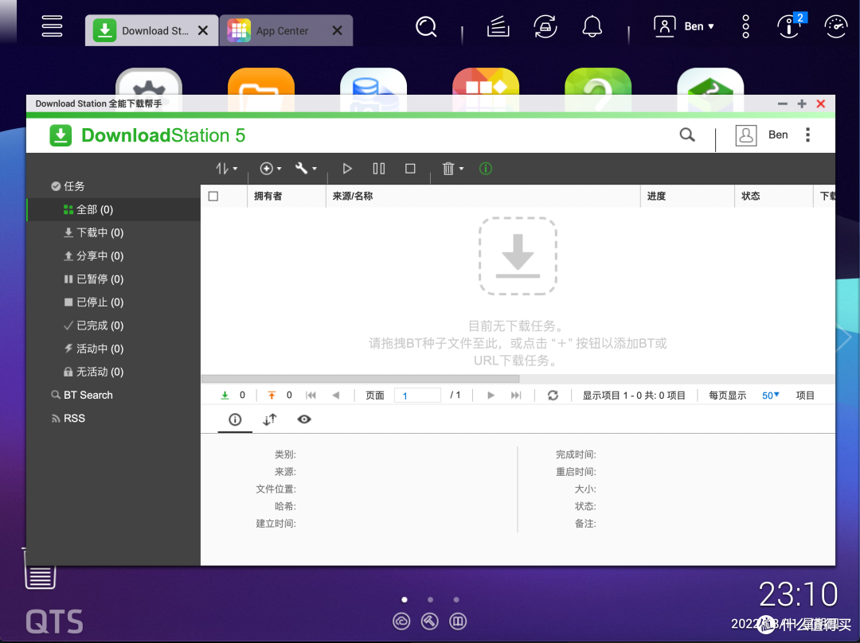860x643 pixels.
Task: Start selected tasks with play button
Action: (347, 168)
